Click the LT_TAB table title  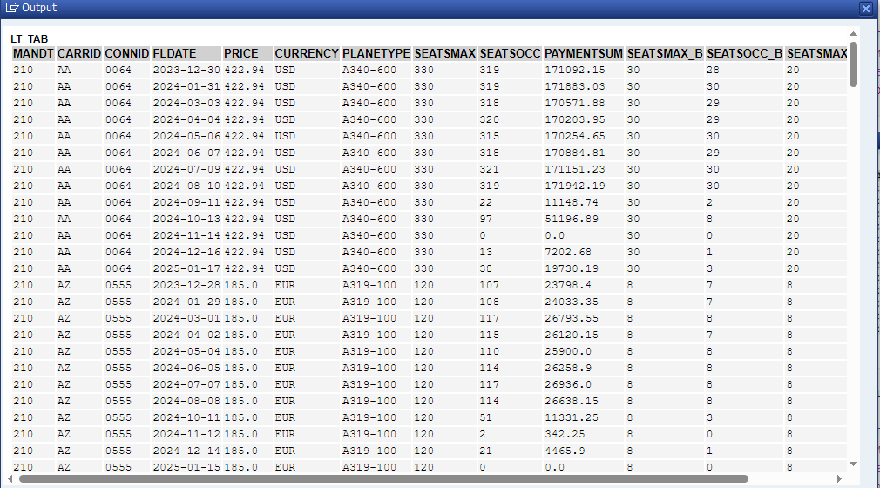pos(29,38)
